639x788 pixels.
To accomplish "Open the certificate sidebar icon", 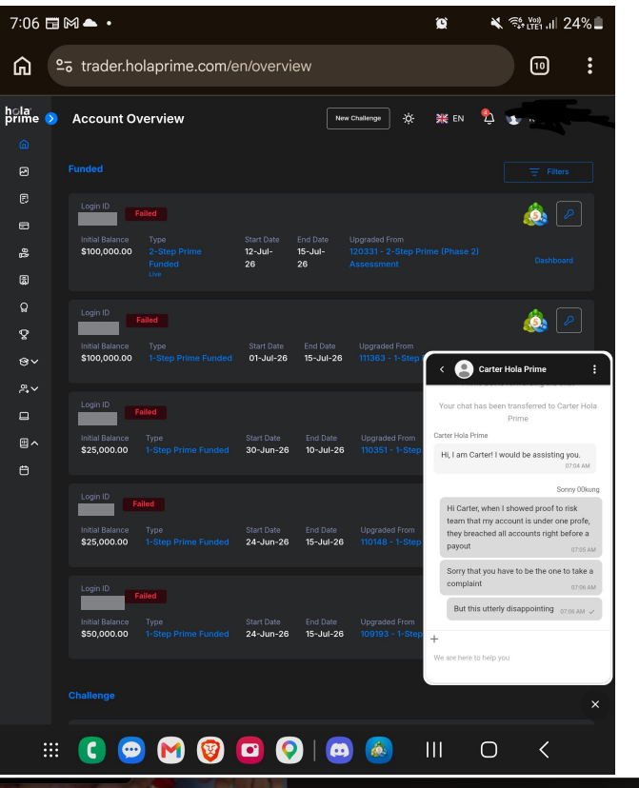I will tap(24, 281).
